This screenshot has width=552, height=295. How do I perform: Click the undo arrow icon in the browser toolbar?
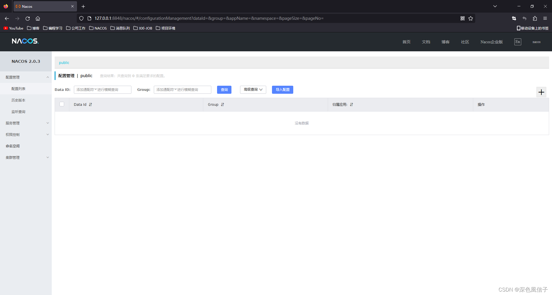[524, 18]
